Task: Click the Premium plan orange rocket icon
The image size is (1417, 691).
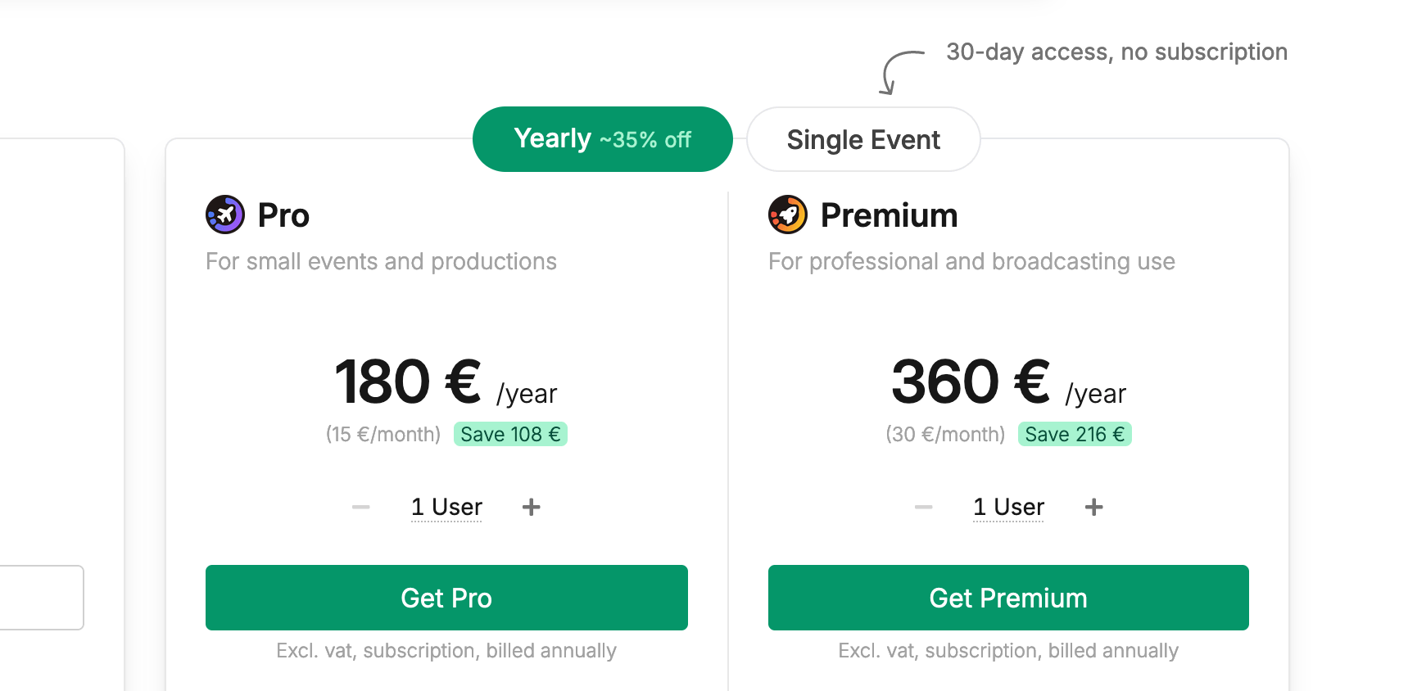Action: point(788,215)
